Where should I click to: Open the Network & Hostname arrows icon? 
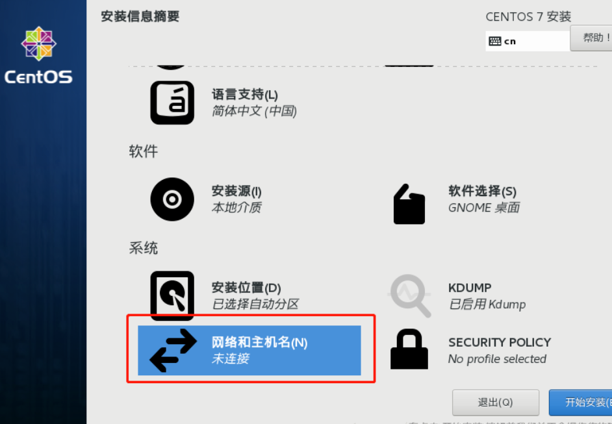(173, 350)
